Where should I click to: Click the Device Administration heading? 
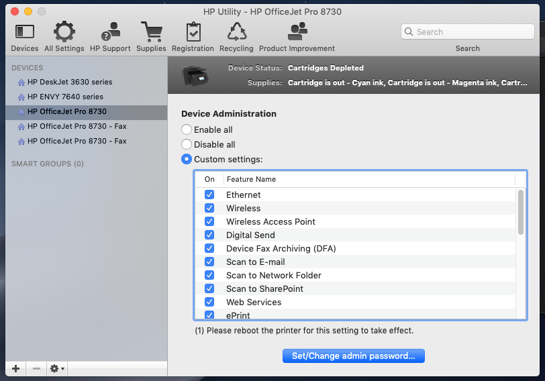point(229,113)
